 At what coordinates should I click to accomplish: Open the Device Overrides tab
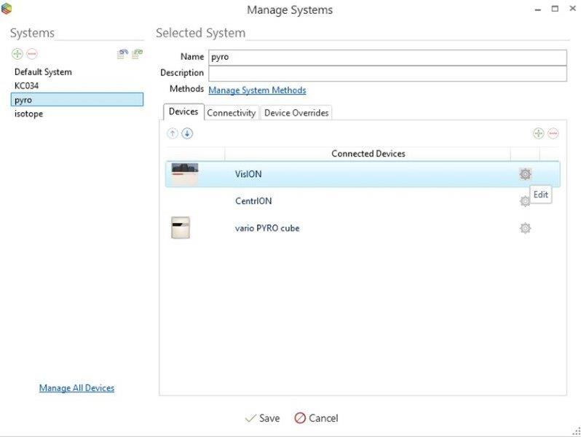[x=296, y=113]
